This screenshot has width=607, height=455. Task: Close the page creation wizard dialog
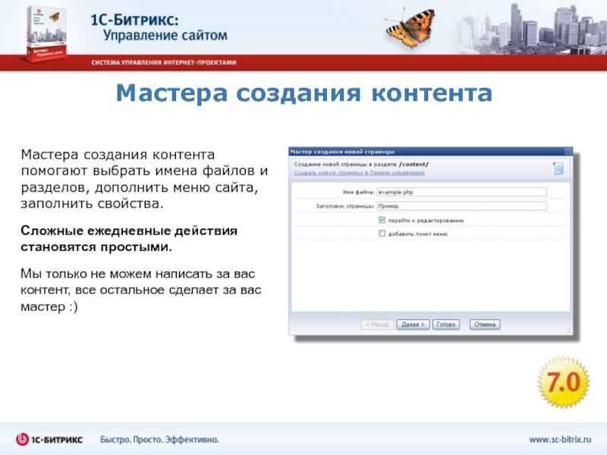click(568, 152)
